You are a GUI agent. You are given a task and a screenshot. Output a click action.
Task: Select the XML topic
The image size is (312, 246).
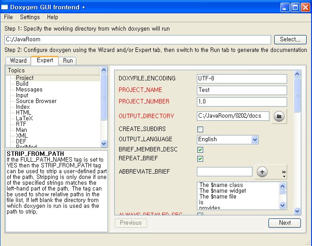22,135
